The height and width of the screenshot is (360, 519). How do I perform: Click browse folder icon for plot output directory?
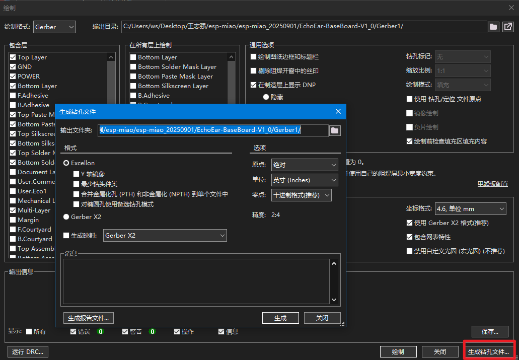click(x=493, y=27)
